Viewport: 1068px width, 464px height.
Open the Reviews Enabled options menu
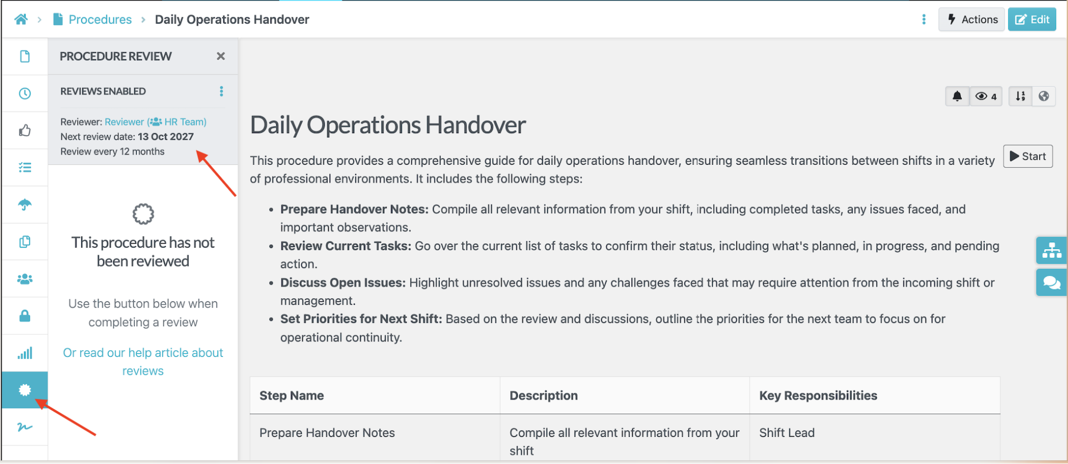(x=221, y=91)
